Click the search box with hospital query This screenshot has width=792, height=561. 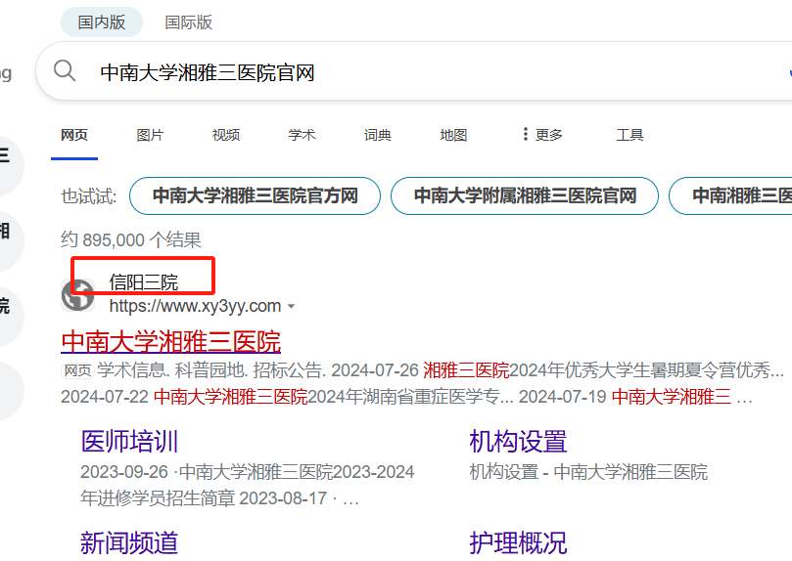click(x=414, y=71)
